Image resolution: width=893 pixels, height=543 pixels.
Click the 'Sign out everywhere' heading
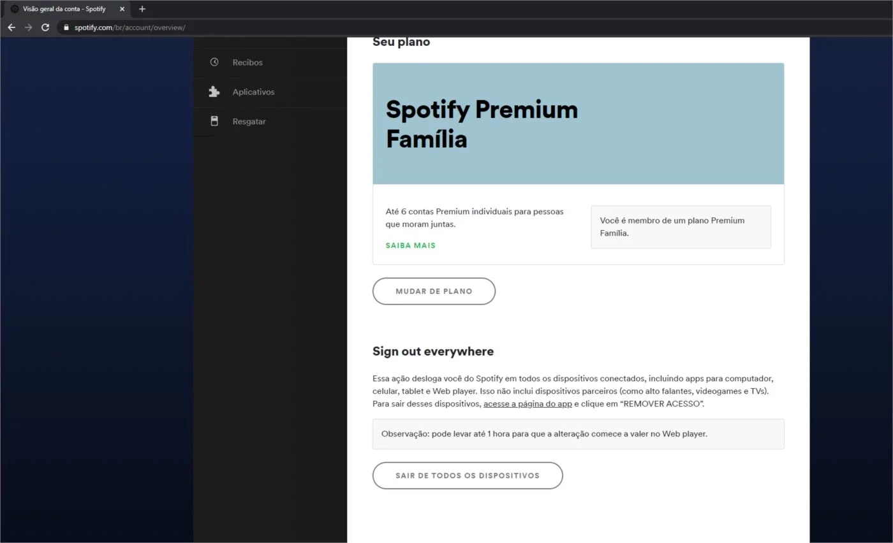click(433, 351)
